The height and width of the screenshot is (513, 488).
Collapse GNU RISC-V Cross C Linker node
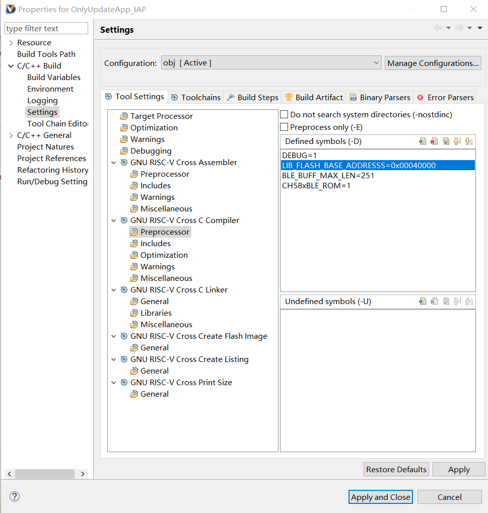click(114, 290)
